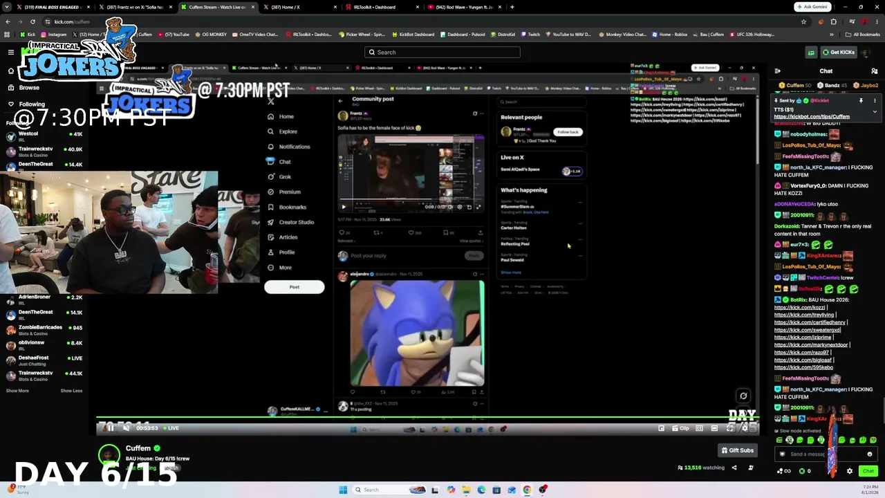Open ZombieBarricades channel in the sidebar
Viewport: 885px width, 498px height.
pyautogui.click(x=43, y=330)
